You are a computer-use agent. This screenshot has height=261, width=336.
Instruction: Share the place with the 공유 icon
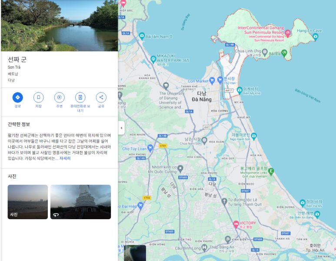click(x=101, y=97)
